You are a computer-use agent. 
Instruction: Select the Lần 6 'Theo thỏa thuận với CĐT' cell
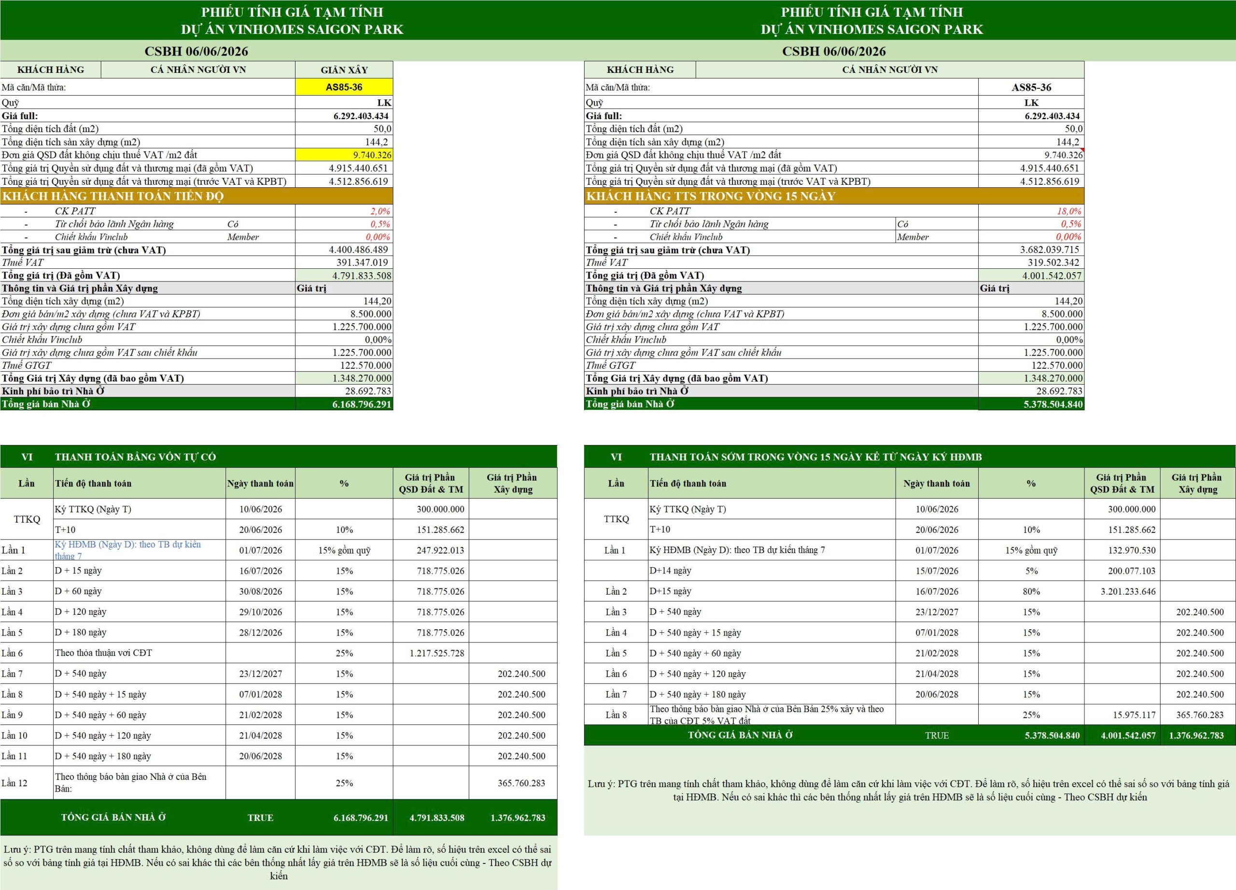[140, 653]
